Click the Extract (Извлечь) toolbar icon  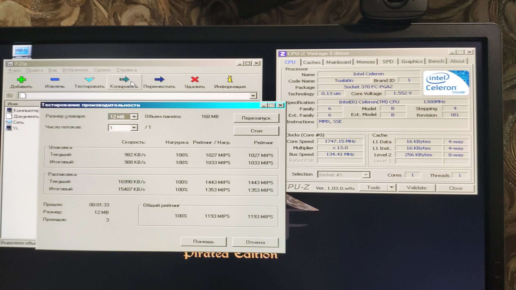55,79
